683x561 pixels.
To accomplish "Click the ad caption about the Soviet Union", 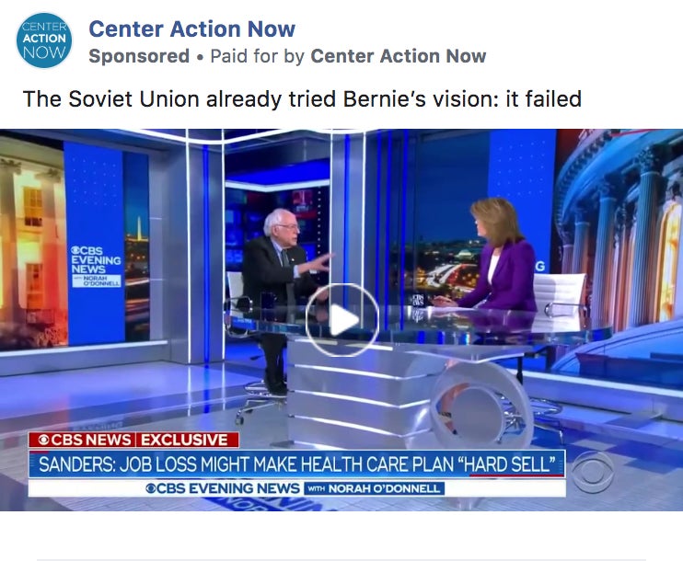I will (302, 98).
